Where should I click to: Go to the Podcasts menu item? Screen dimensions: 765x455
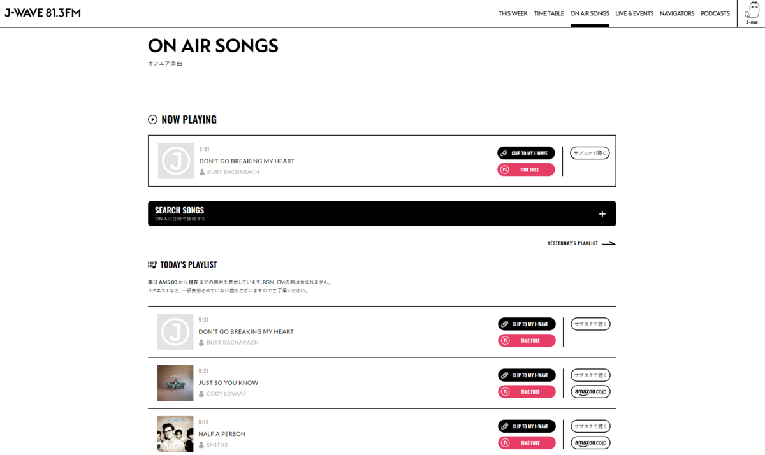coord(715,13)
